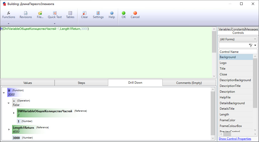259x142 pixels.
Task: Select the Logo control
Action: pyautogui.click(x=236, y=63)
